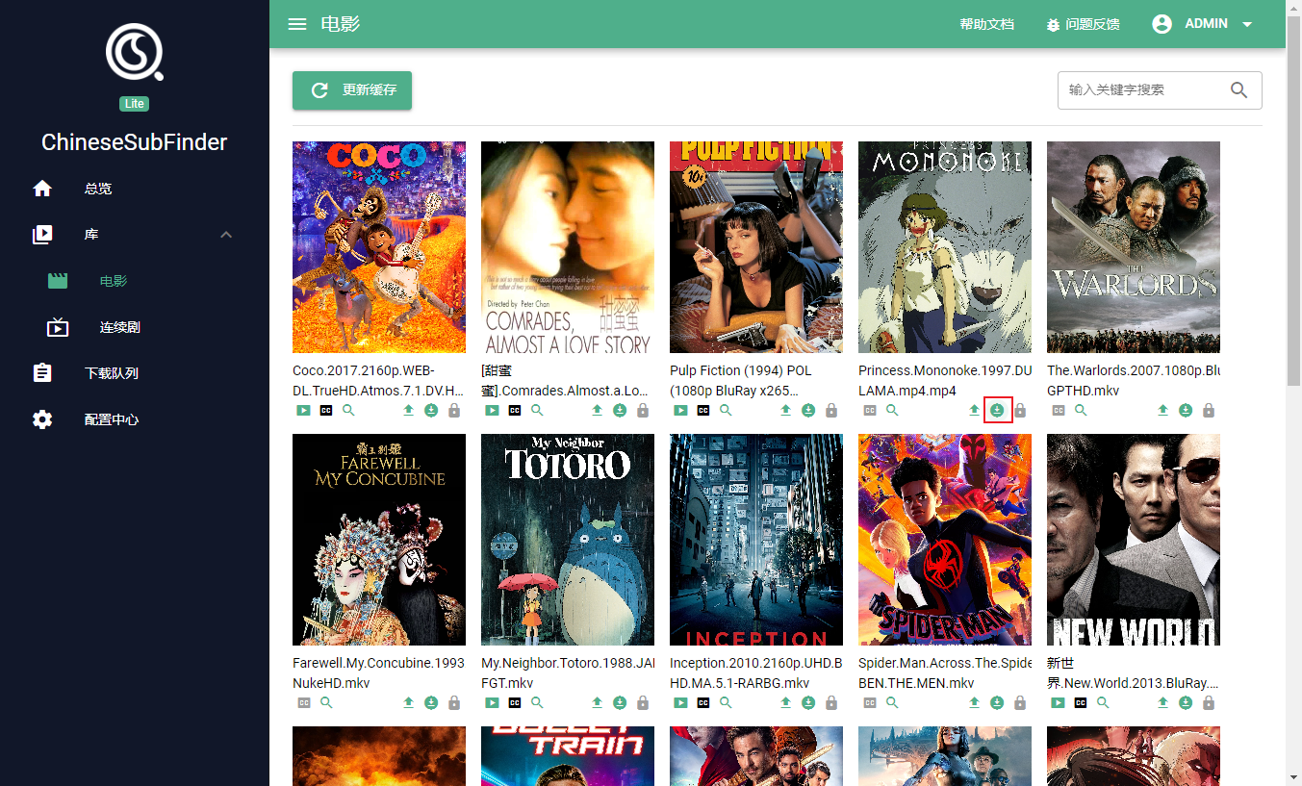Play the Coco movie preview icon

pyautogui.click(x=303, y=410)
